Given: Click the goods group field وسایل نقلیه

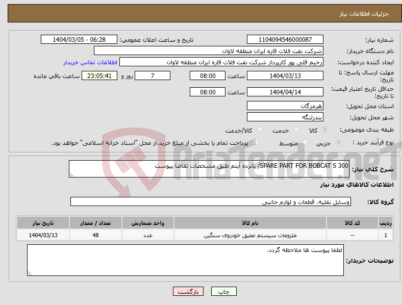Looking at the screenshot, I should point(211,201).
